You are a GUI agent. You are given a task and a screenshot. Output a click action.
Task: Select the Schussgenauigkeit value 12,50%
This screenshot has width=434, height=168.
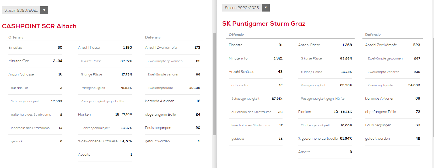pyautogui.click(x=57, y=101)
